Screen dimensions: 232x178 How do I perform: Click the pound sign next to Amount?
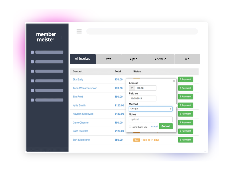tap(132, 88)
